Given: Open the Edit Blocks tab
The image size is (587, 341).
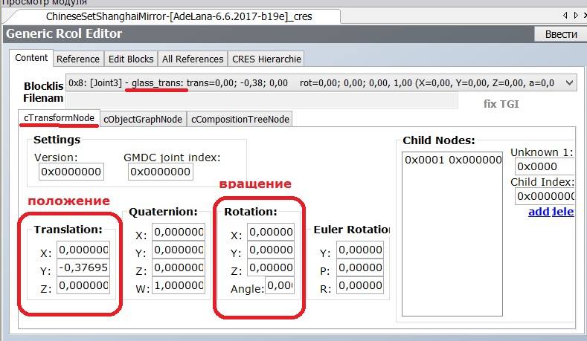Looking at the screenshot, I should pyautogui.click(x=131, y=59).
